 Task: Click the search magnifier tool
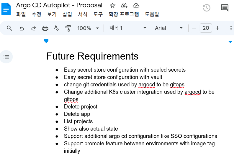pyautogui.click(x=9, y=28)
